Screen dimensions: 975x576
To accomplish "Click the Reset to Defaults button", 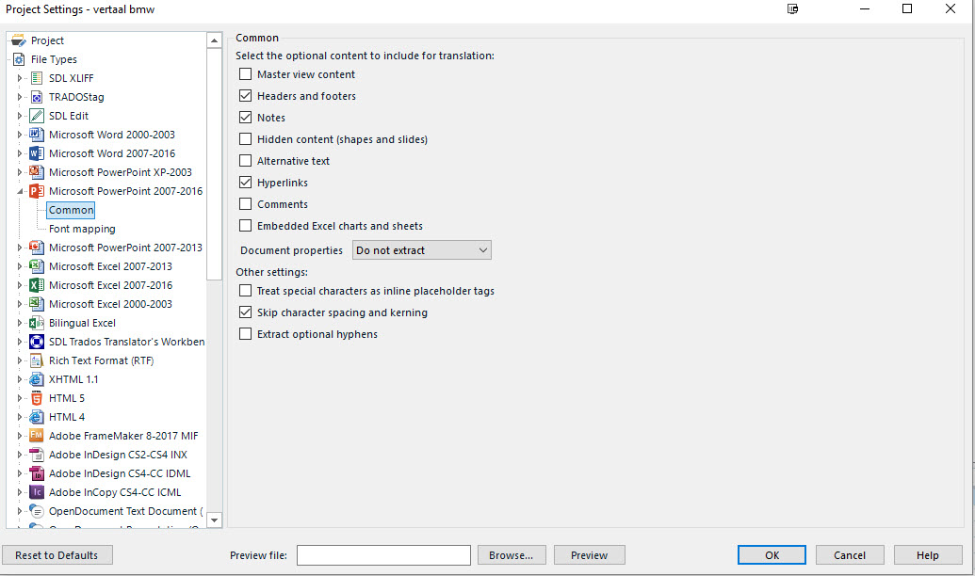I will coord(57,555).
